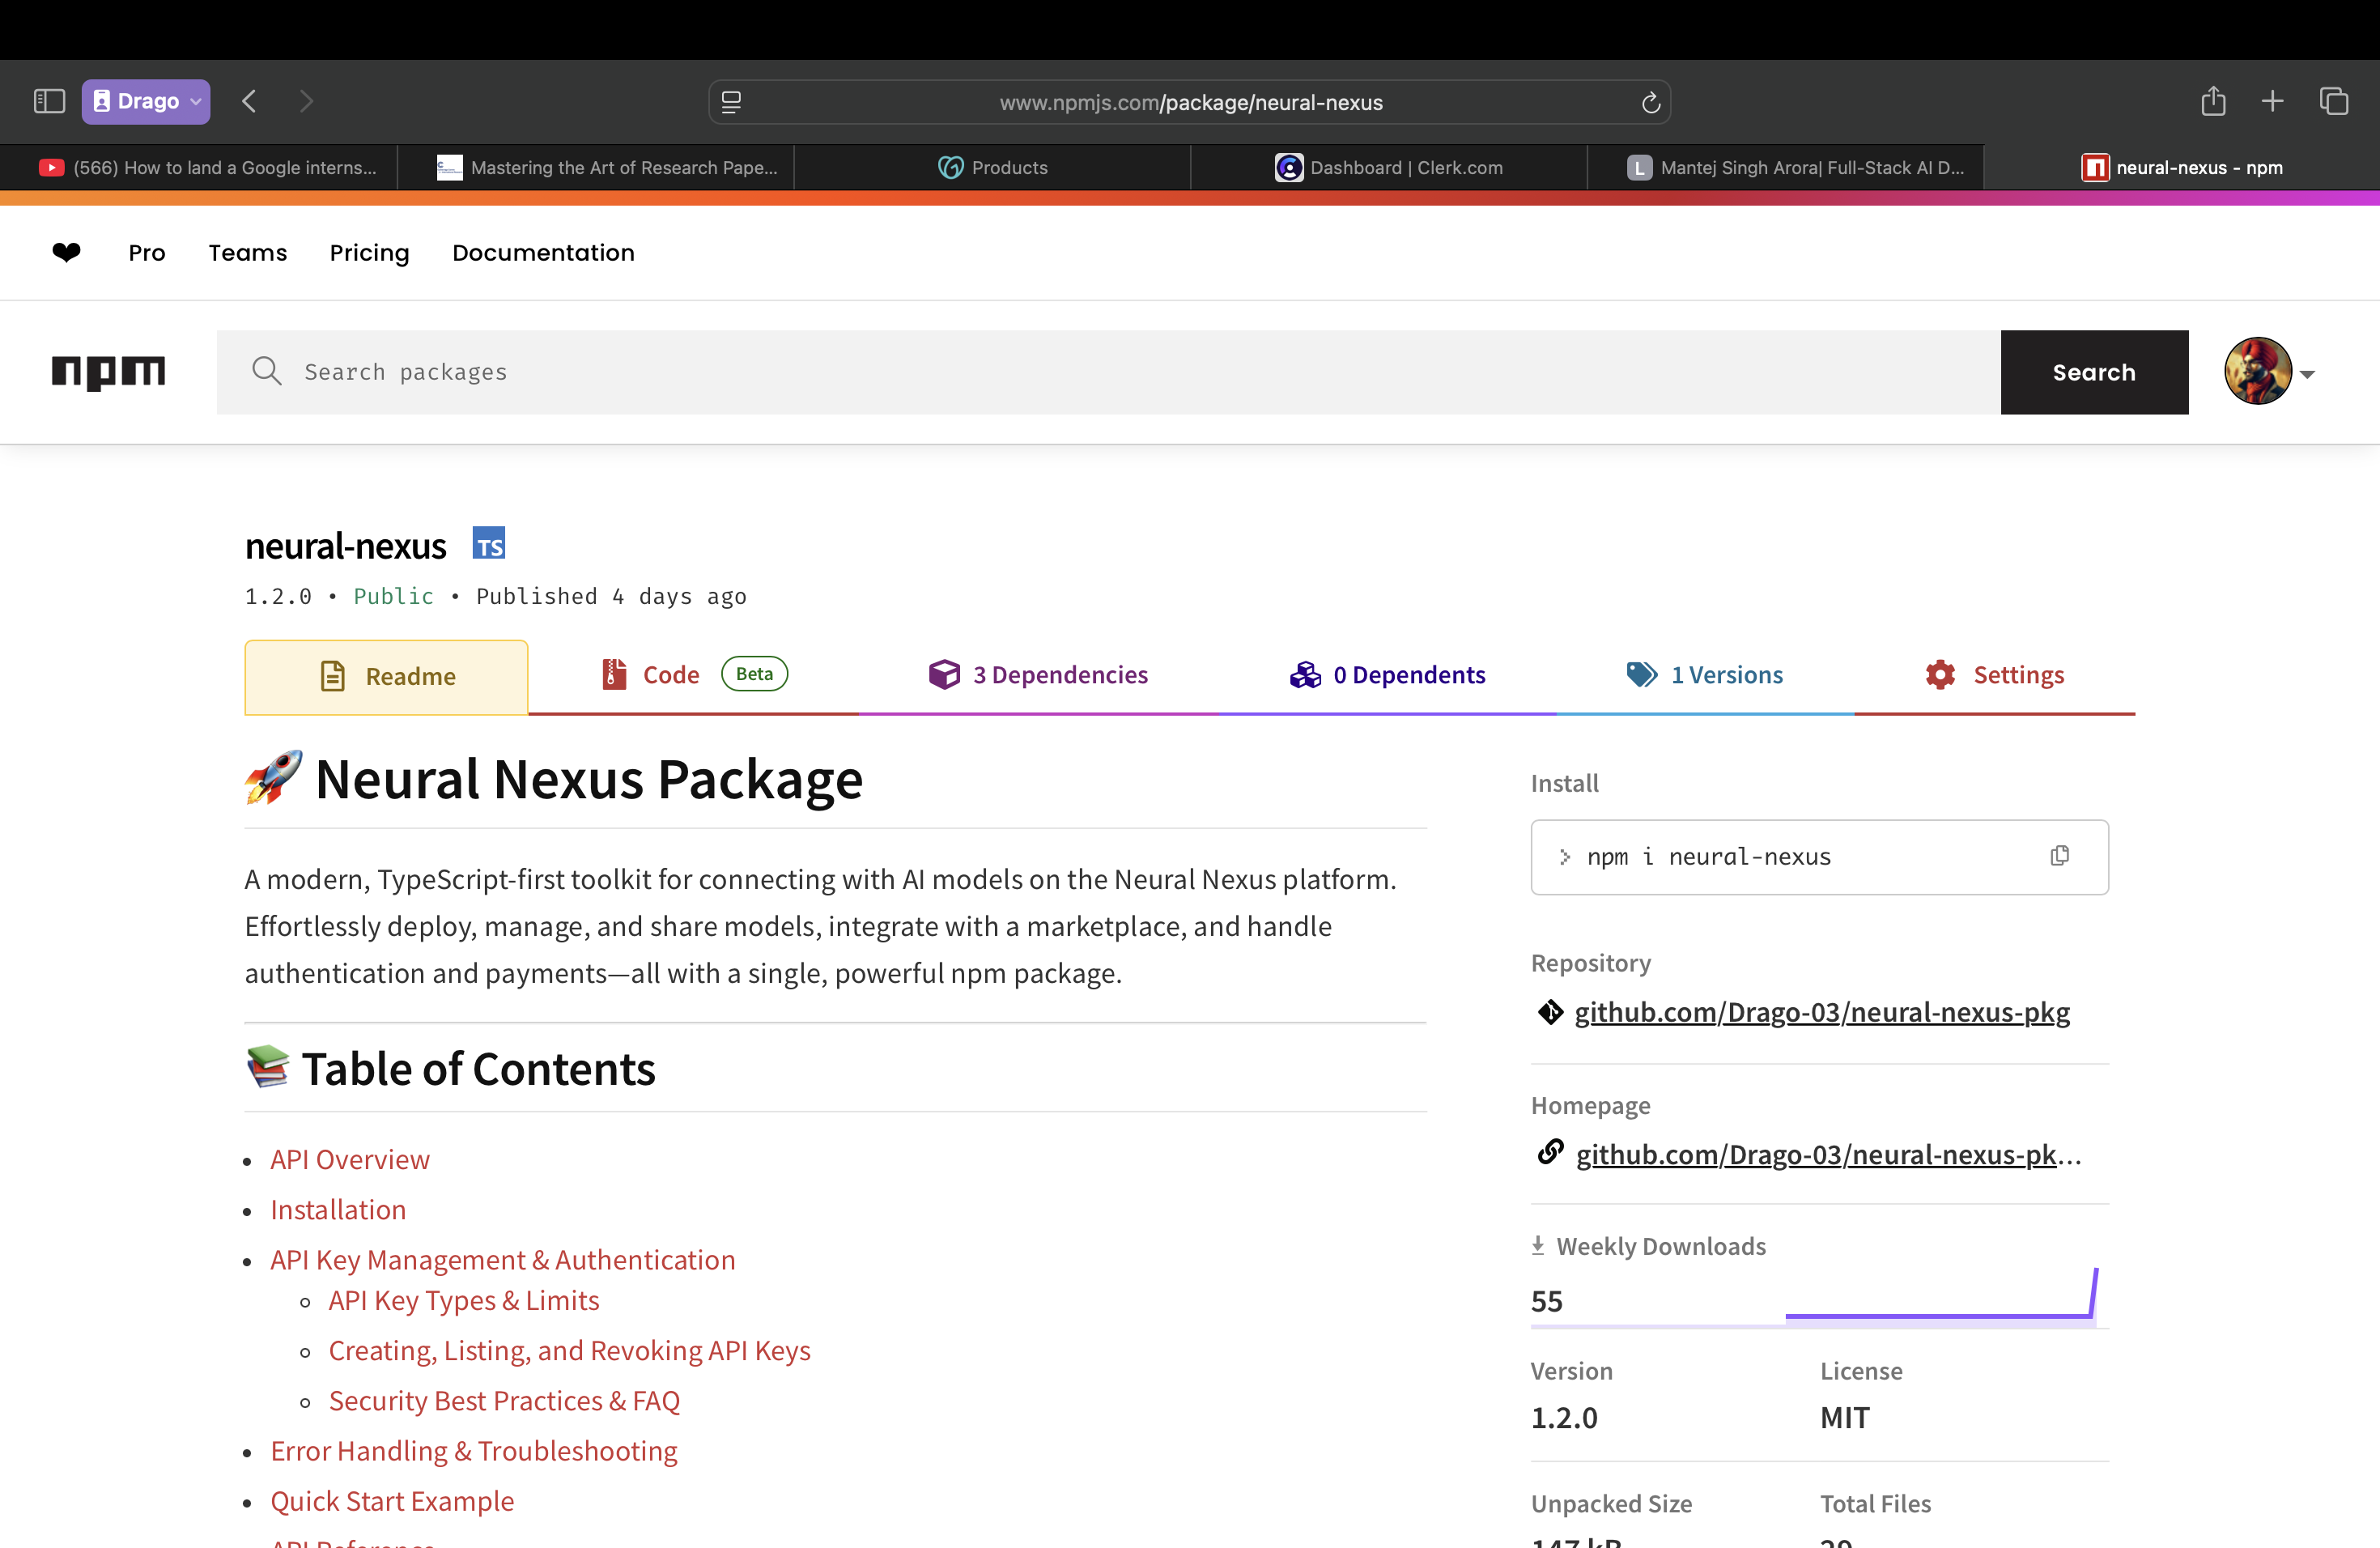The width and height of the screenshot is (2380, 1548).
Task: Click the user avatar picture
Action: 2257,371
